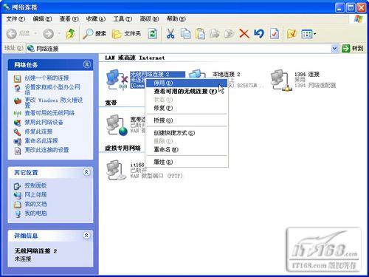Click the Forward arrow toolbar icon
This screenshot has width=369, height=277.
pos(48,33)
